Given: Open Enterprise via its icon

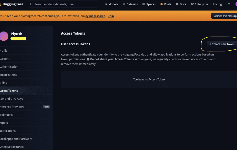Looking at the screenshot, I should [x=192, y=4].
